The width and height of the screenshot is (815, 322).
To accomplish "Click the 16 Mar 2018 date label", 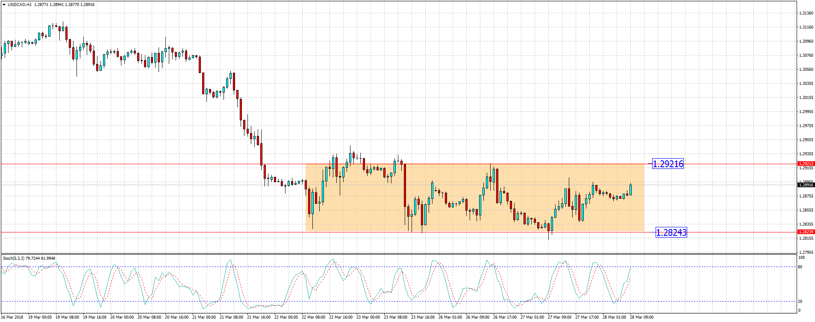I will point(12,317).
